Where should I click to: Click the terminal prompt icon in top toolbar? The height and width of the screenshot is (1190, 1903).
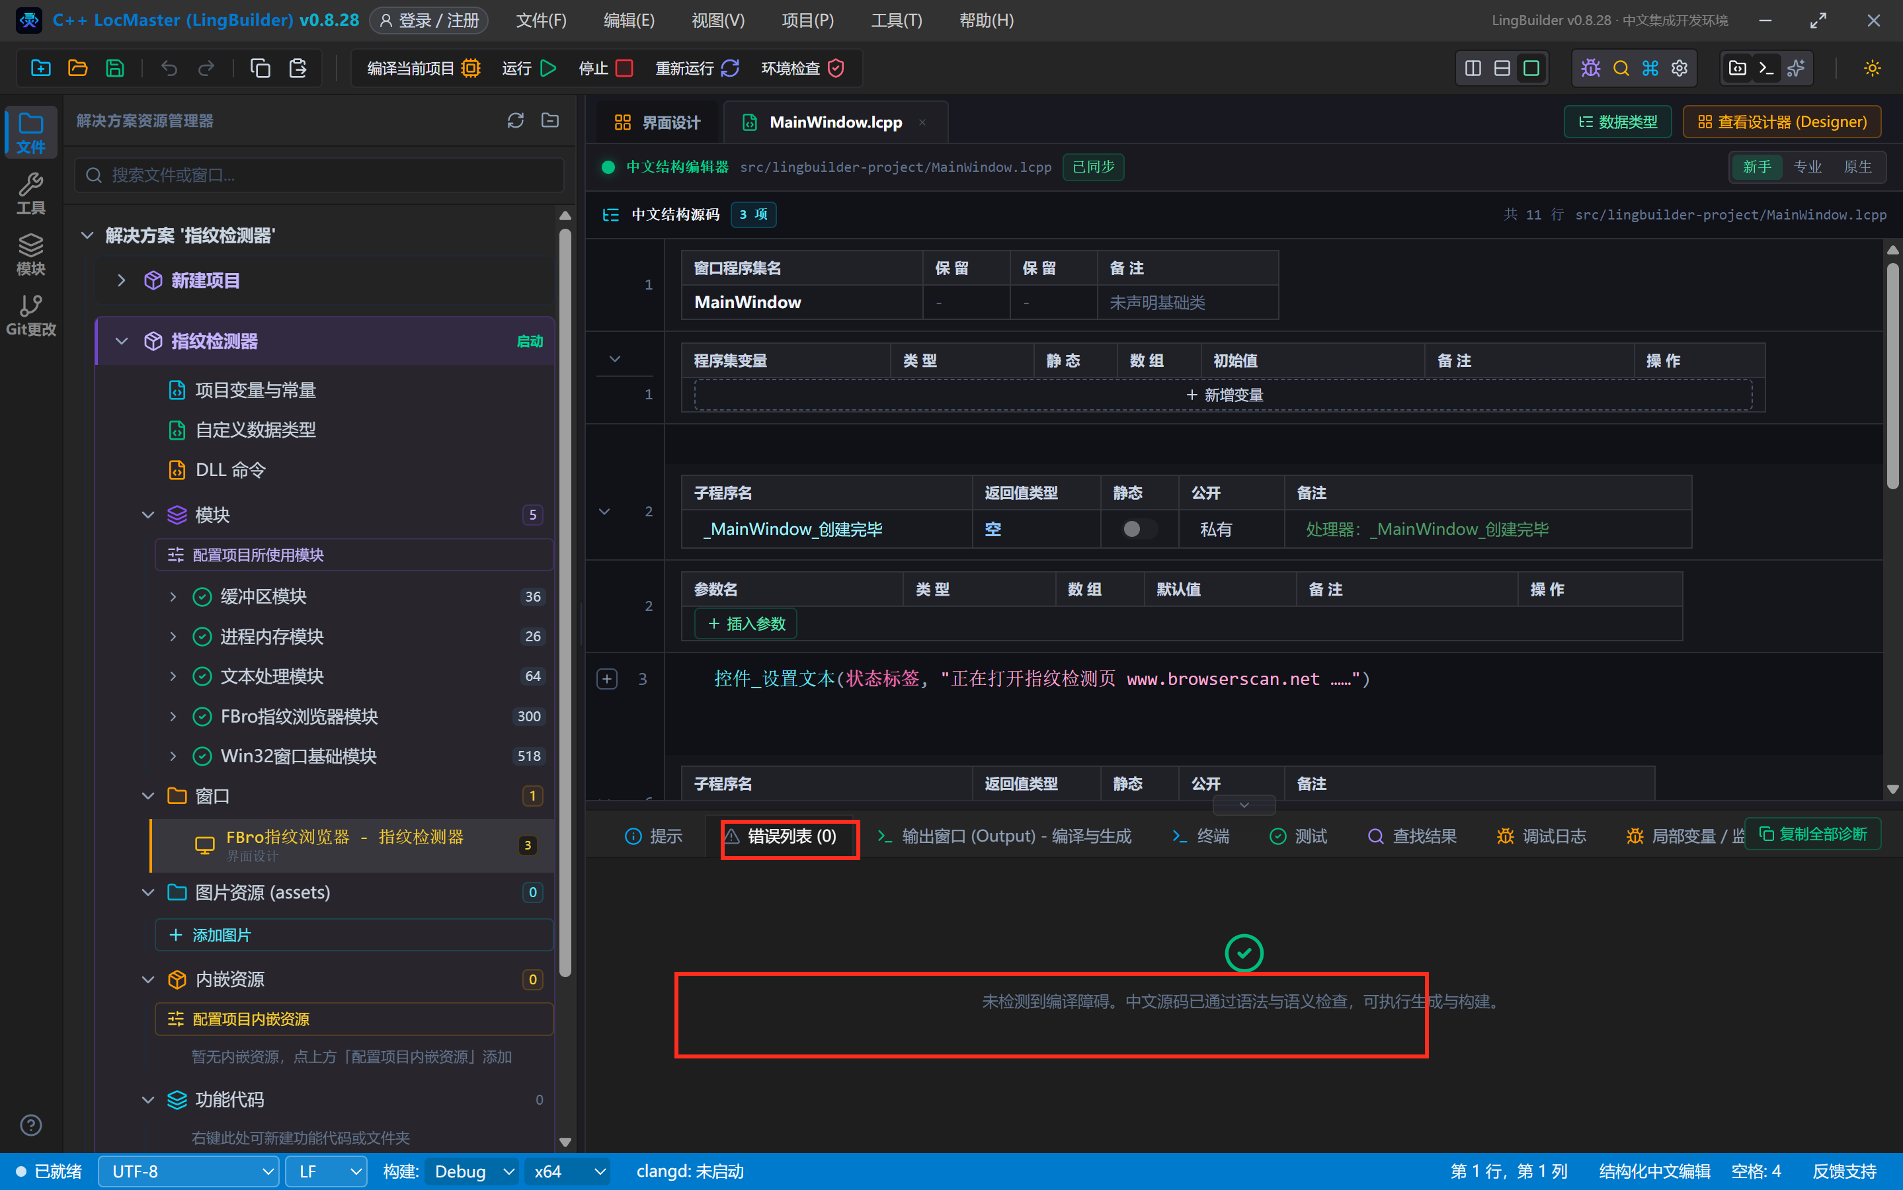[x=1767, y=69]
